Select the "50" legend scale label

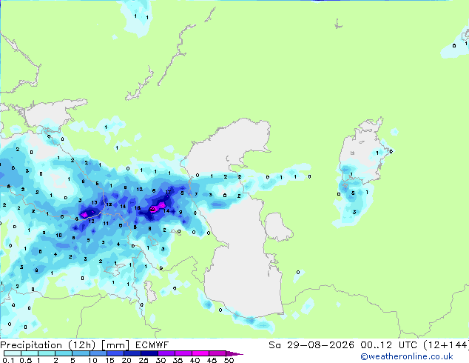(229, 360)
